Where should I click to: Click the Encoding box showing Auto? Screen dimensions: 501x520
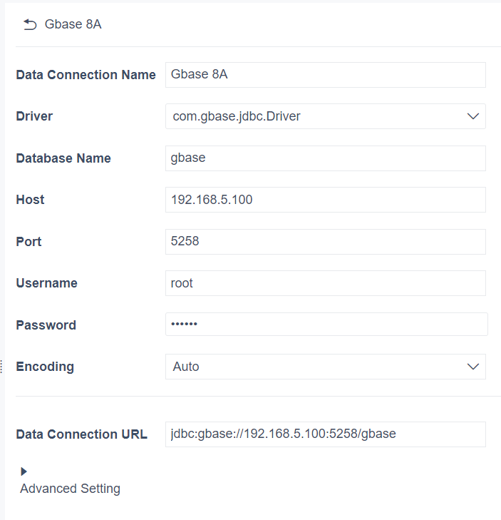click(x=314, y=367)
